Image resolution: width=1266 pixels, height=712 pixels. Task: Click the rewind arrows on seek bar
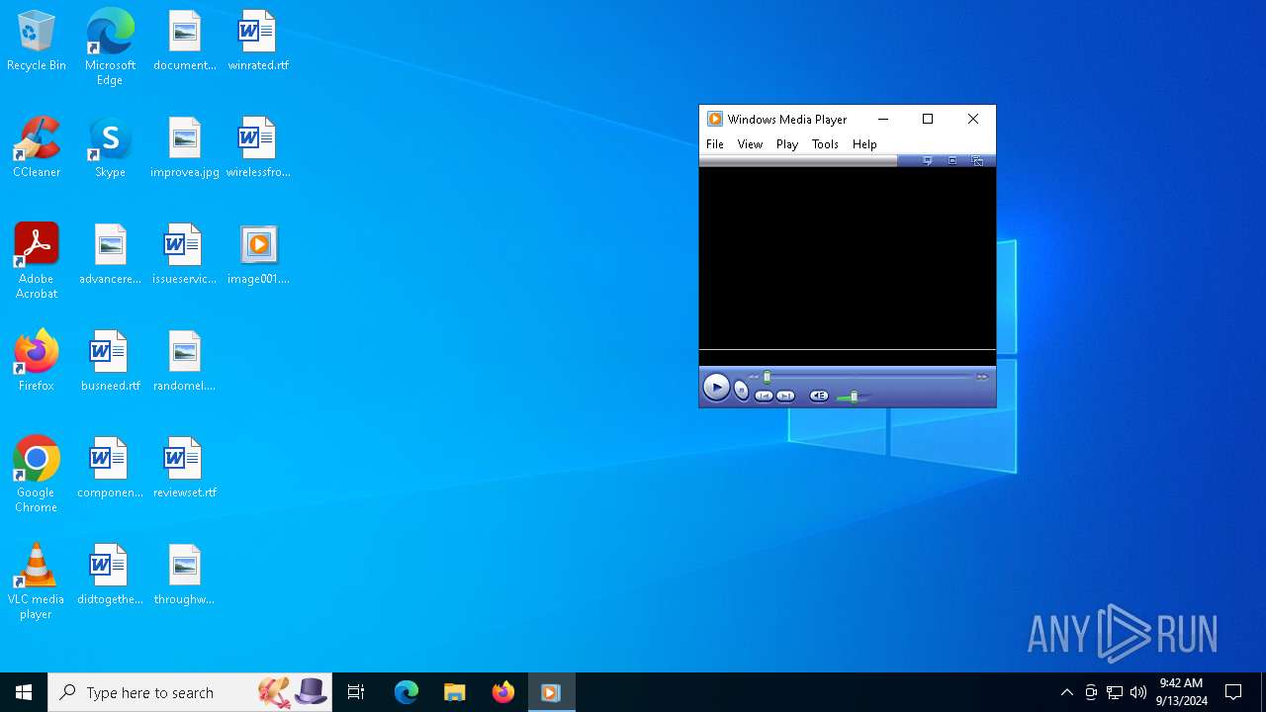point(753,377)
